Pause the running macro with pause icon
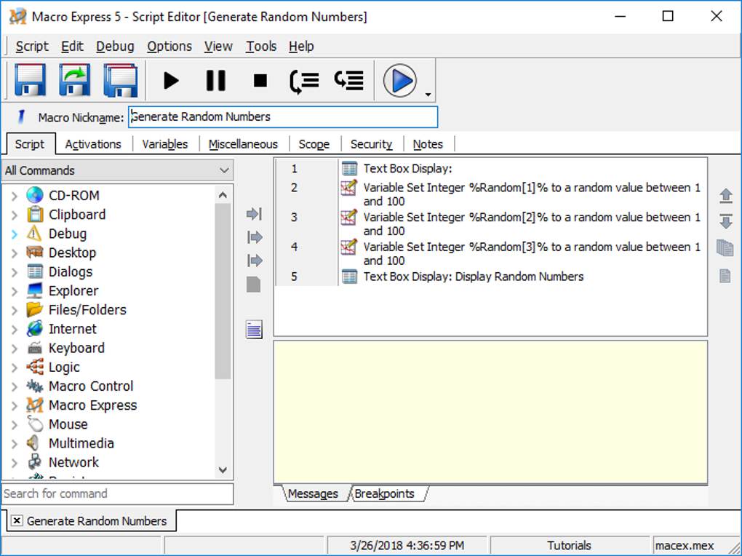This screenshot has height=556, width=742. 215,80
